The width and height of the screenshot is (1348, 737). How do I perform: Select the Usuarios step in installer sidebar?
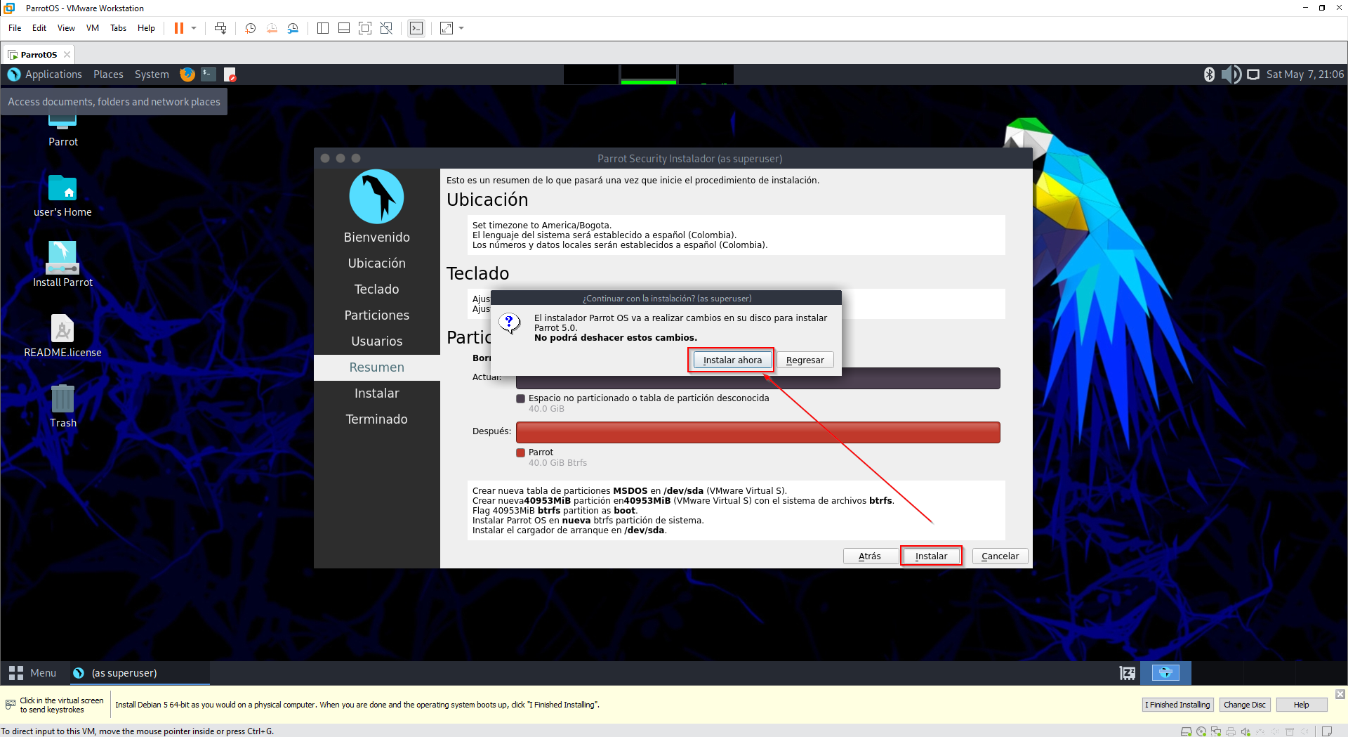(377, 341)
